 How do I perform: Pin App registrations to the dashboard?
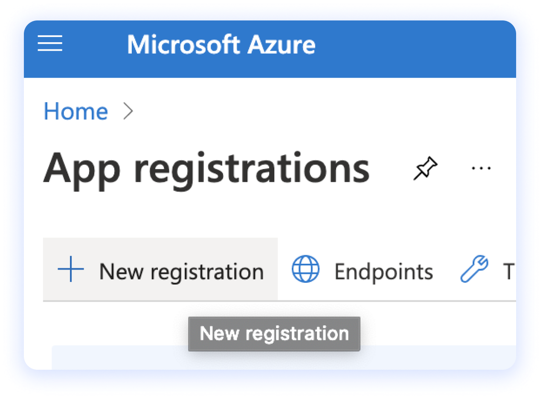tap(425, 168)
